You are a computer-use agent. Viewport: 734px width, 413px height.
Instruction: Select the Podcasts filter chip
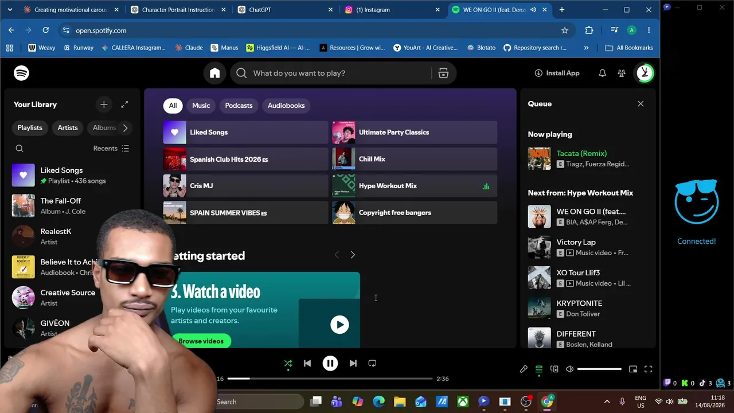pos(239,106)
